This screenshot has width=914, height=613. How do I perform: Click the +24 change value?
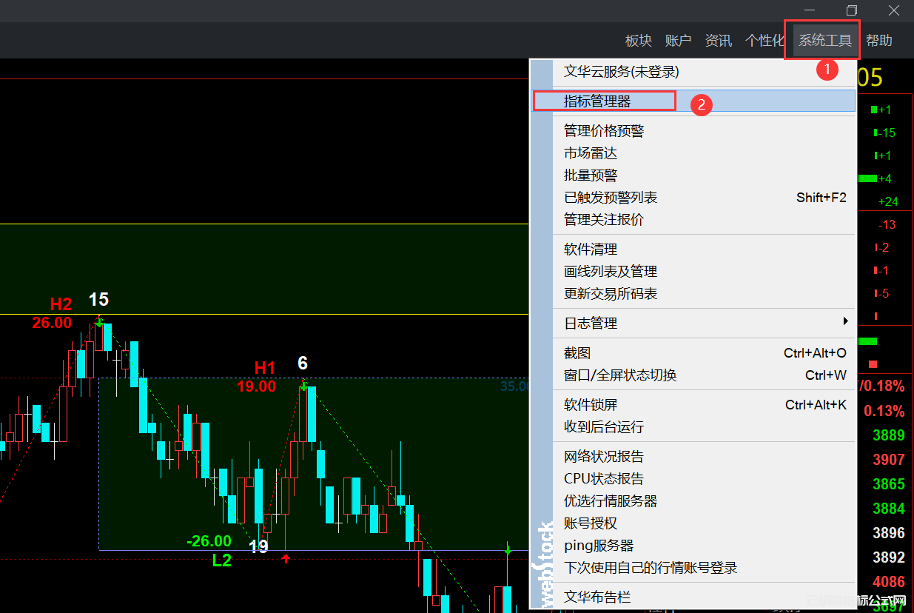[888, 201]
